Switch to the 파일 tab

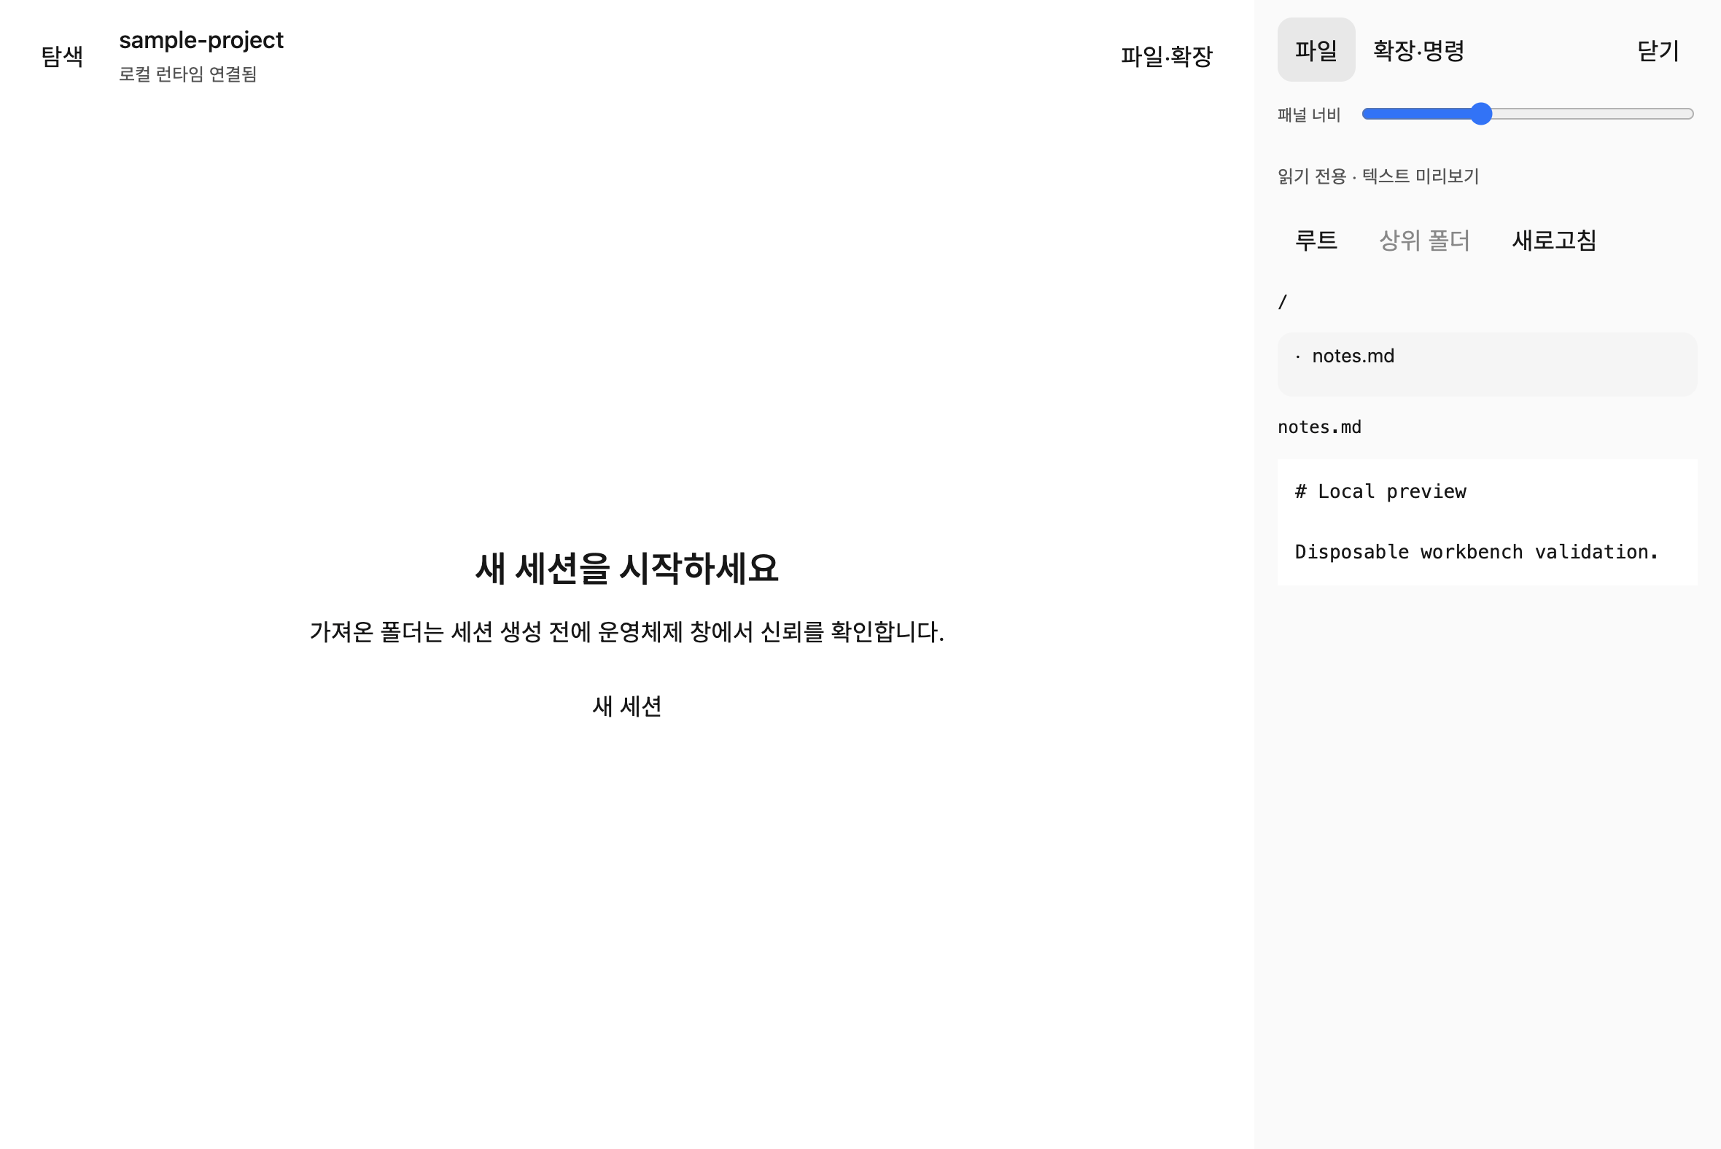click(x=1316, y=50)
